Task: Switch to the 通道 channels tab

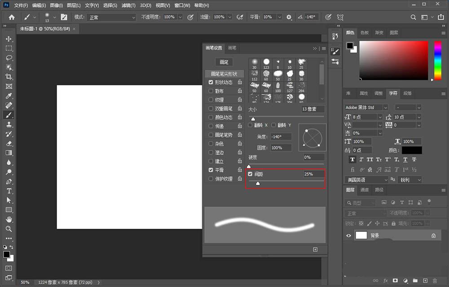Action: click(x=365, y=190)
